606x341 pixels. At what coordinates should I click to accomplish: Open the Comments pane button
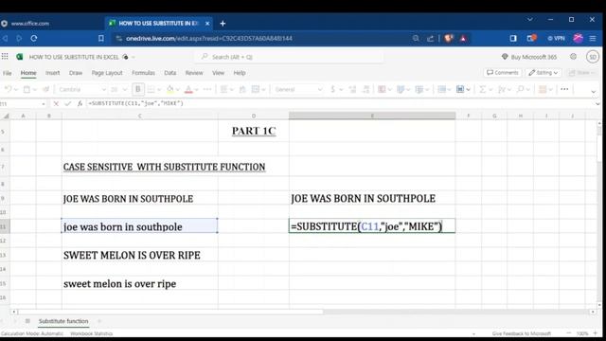(503, 73)
